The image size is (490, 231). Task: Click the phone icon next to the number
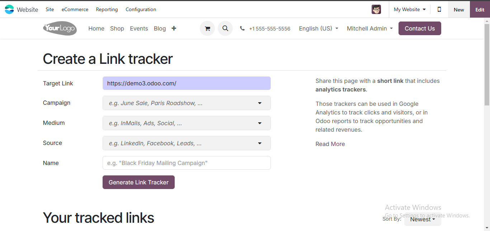point(242,28)
